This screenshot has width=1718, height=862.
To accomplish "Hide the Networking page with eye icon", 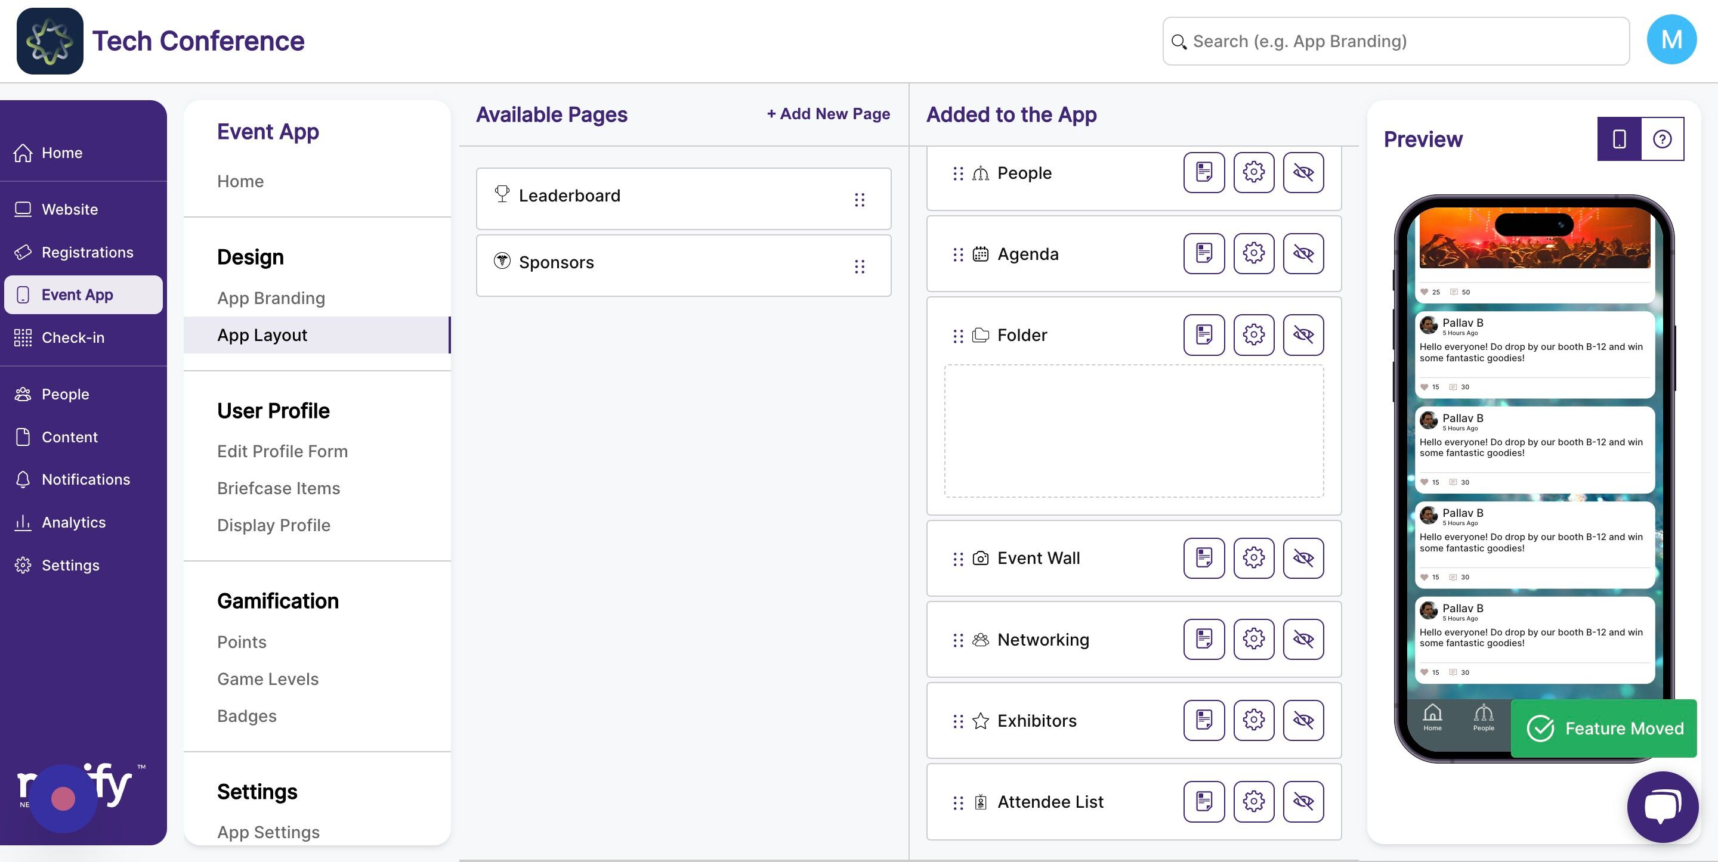I will pyautogui.click(x=1303, y=638).
